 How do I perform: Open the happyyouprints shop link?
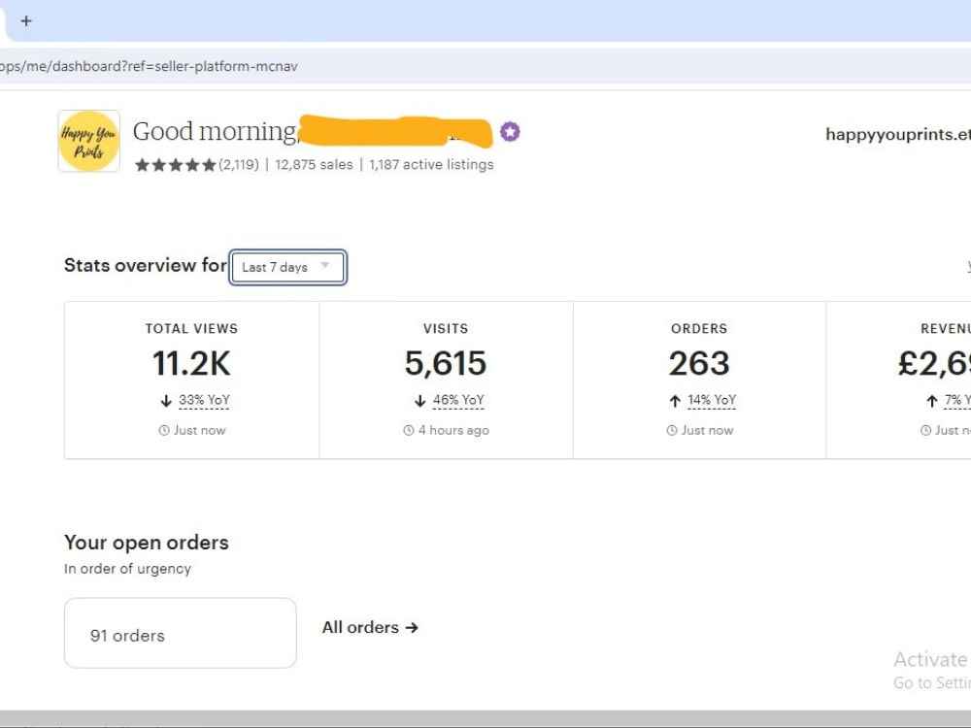tap(898, 134)
